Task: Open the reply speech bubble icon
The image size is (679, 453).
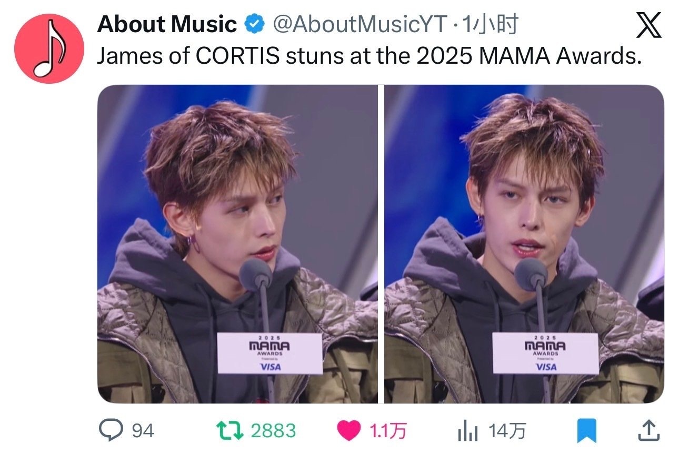Action: pos(111,430)
